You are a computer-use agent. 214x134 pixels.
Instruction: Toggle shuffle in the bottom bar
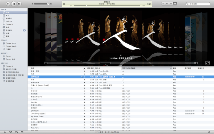pyautogui.click(x=10, y=132)
